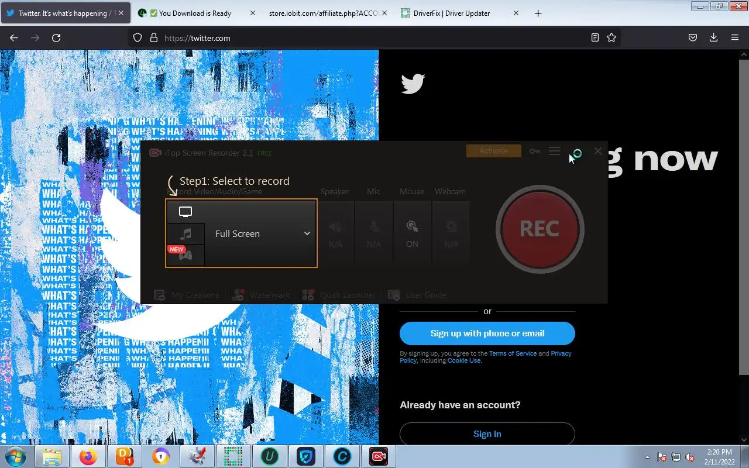Open the Firefox downloads panel
This screenshot has height=468, width=749.
tap(713, 37)
